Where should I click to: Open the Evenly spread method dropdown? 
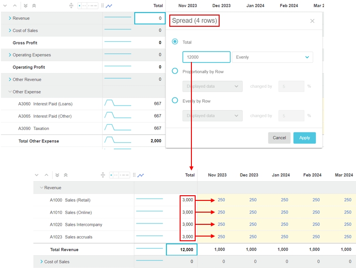pos(272,57)
